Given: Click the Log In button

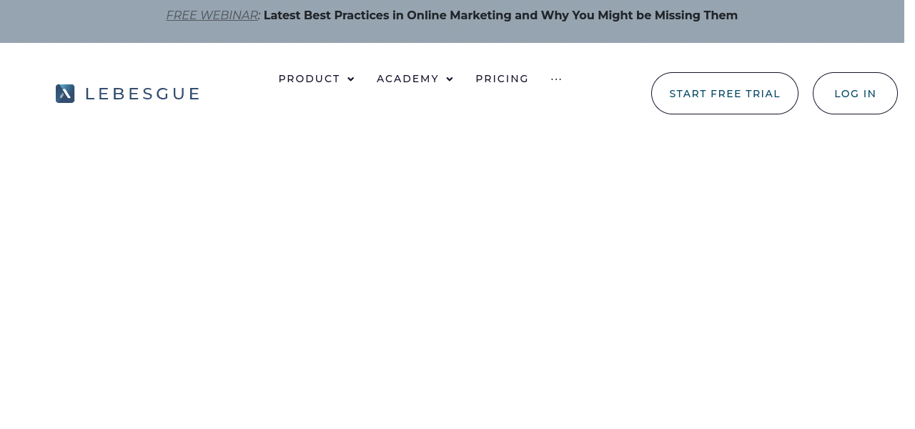Looking at the screenshot, I should (x=855, y=94).
